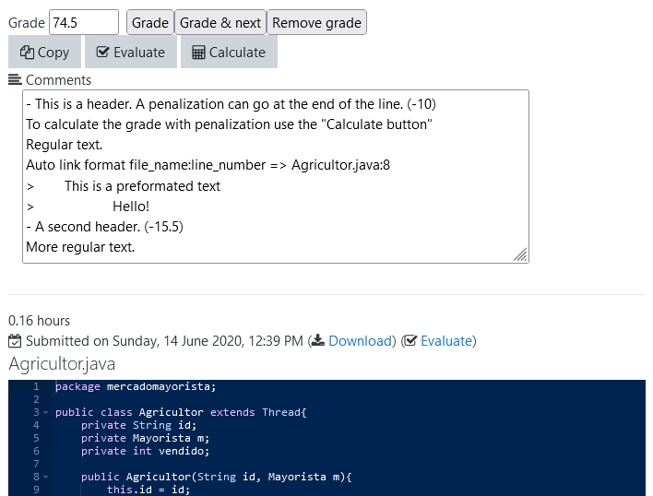
Task: Click the Copy button
Action: pyautogui.click(x=44, y=52)
